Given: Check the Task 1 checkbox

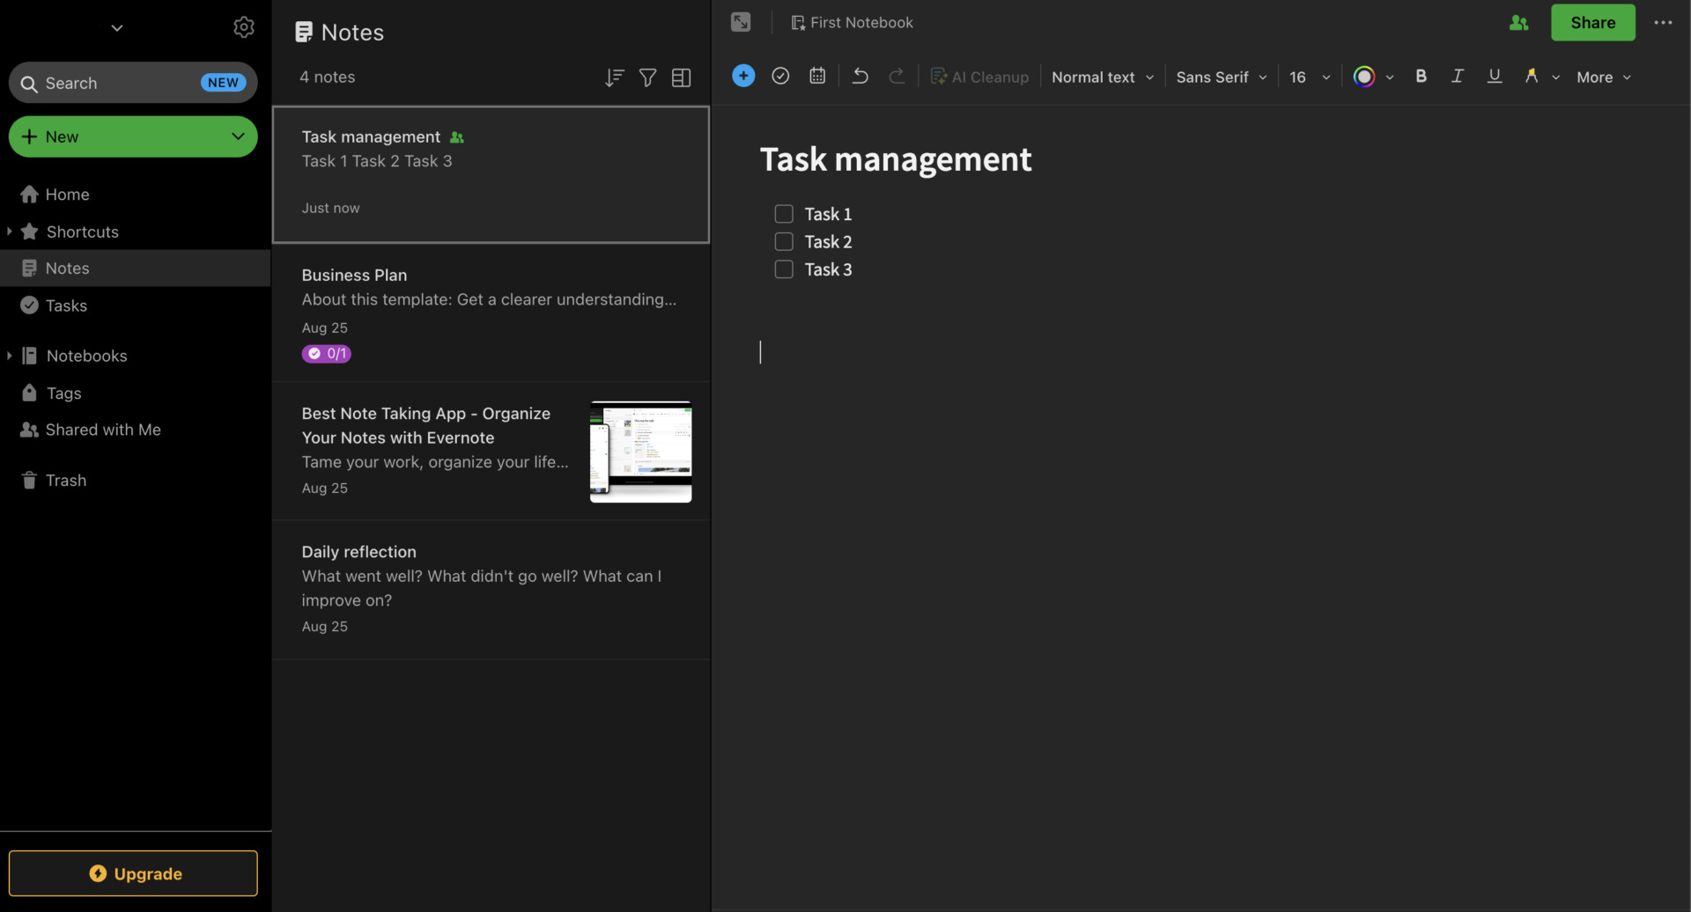Looking at the screenshot, I should coord(783,213).
